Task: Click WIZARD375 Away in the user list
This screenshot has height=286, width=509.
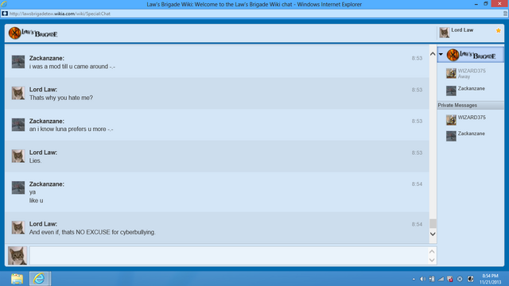Action: (471, 74)
